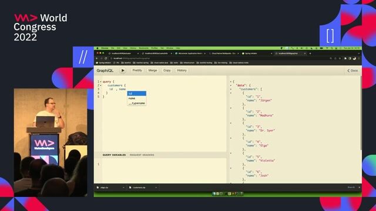Collapse the root object in the results
The width and height of the screenshot is (376, 211).
(x=231, y=82)
